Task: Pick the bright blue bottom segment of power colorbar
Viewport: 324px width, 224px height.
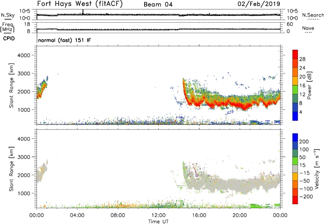Action: (x=295, y=116)
